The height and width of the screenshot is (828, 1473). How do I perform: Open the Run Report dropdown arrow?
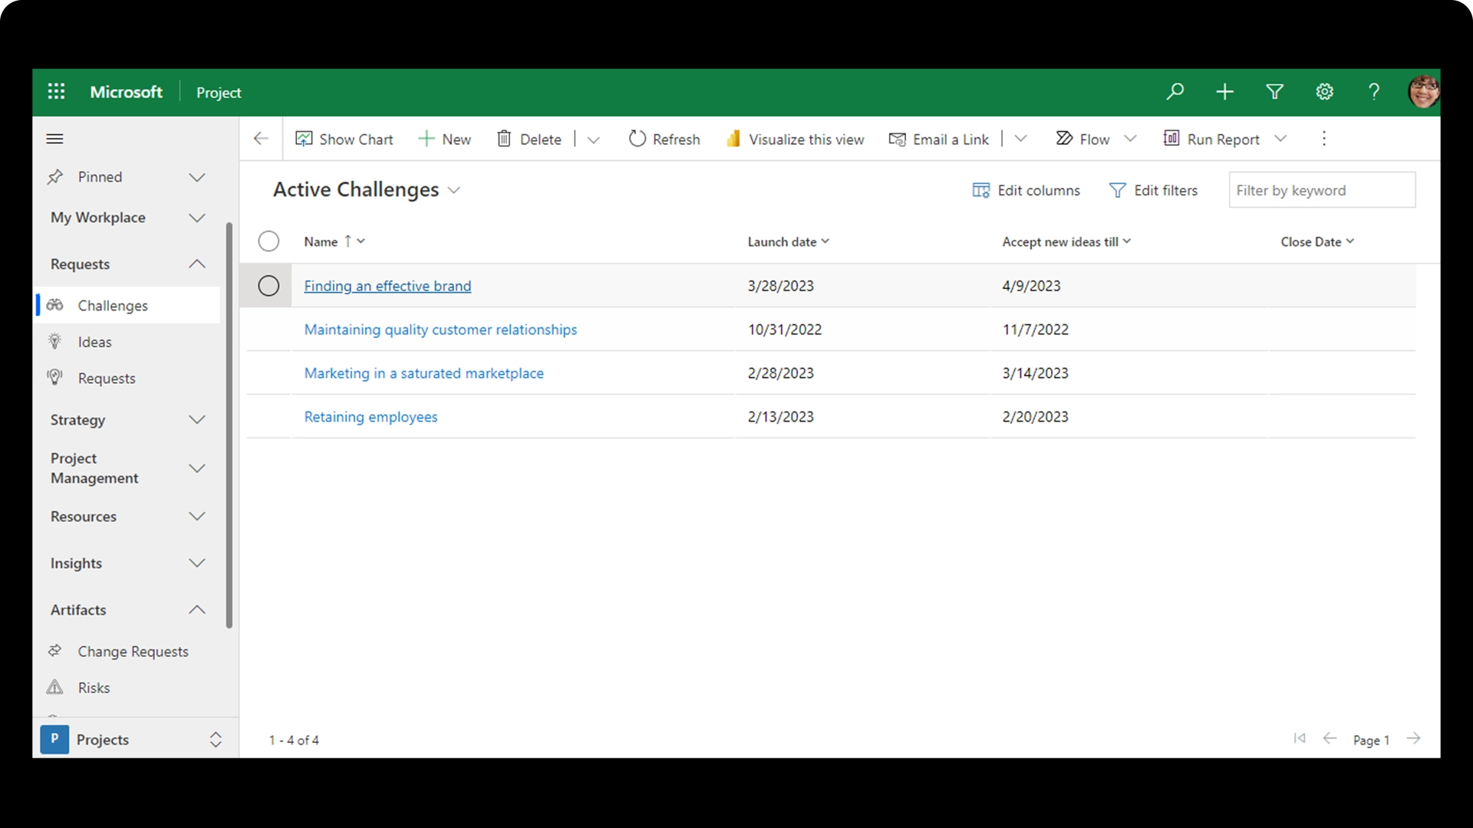click(1280, 139)
